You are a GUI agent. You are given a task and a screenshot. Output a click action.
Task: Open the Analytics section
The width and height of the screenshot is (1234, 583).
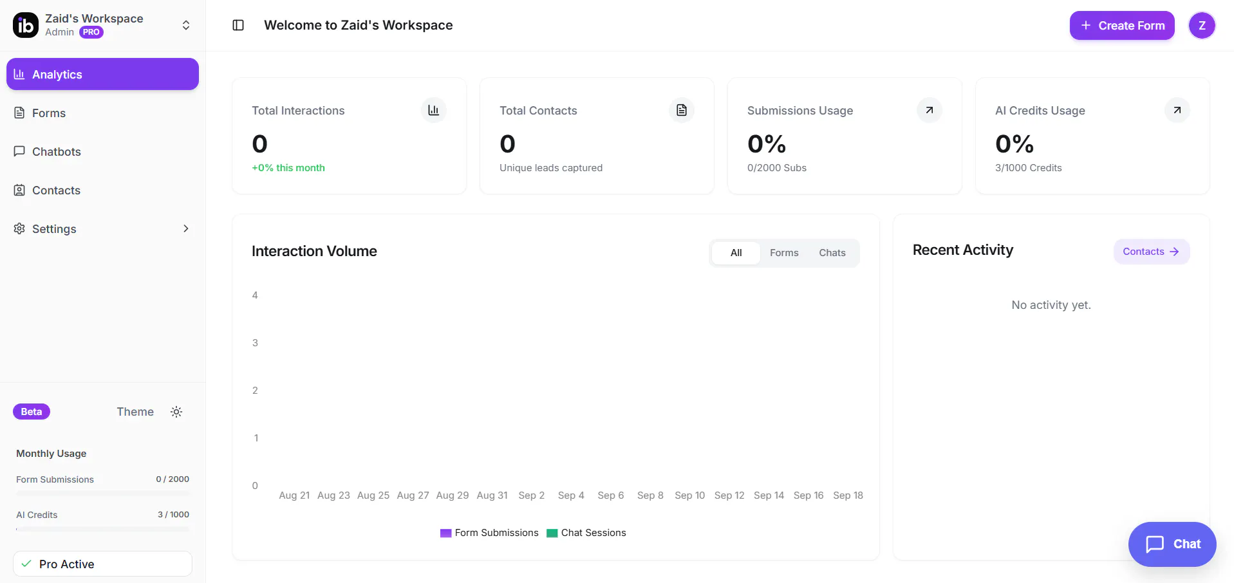click(102, 74)
